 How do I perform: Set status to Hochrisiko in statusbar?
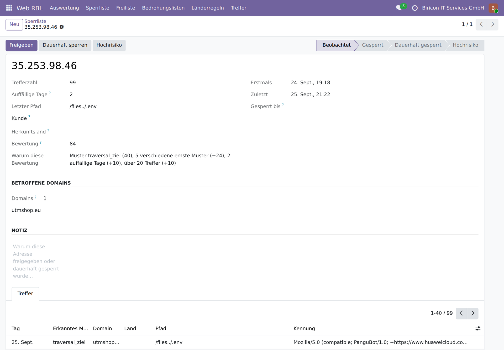point(465,45)
